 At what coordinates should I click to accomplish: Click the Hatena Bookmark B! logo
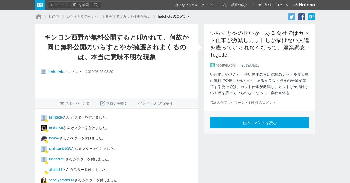[x=40, y=5]
